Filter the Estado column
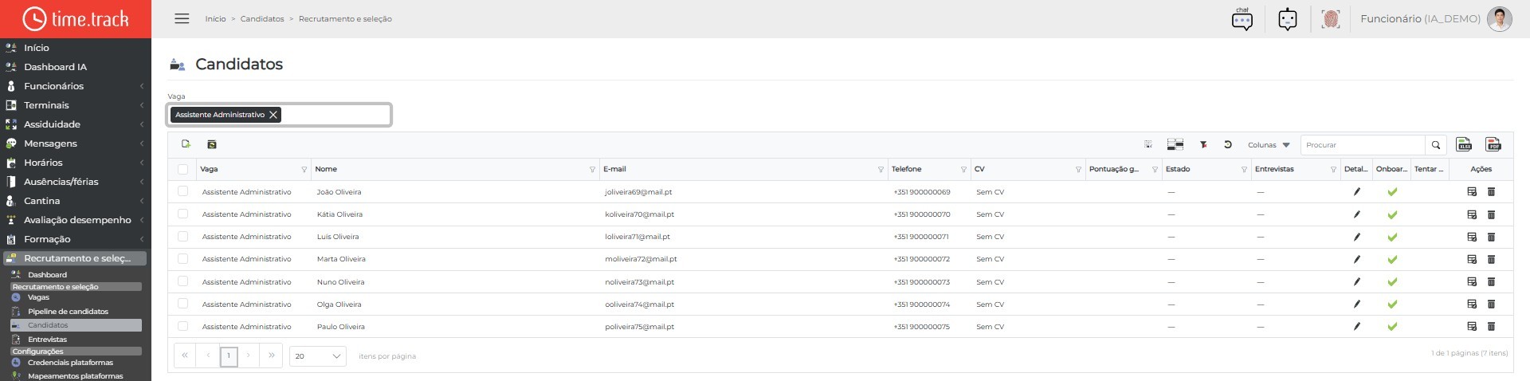1530x381 pixels. pos(1244,170)
